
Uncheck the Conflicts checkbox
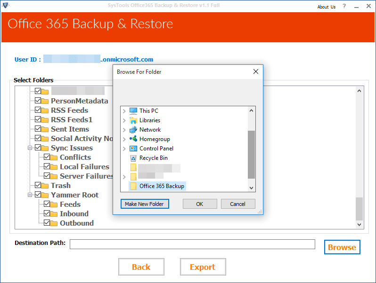pyautogui.click(x=47, y=157)
